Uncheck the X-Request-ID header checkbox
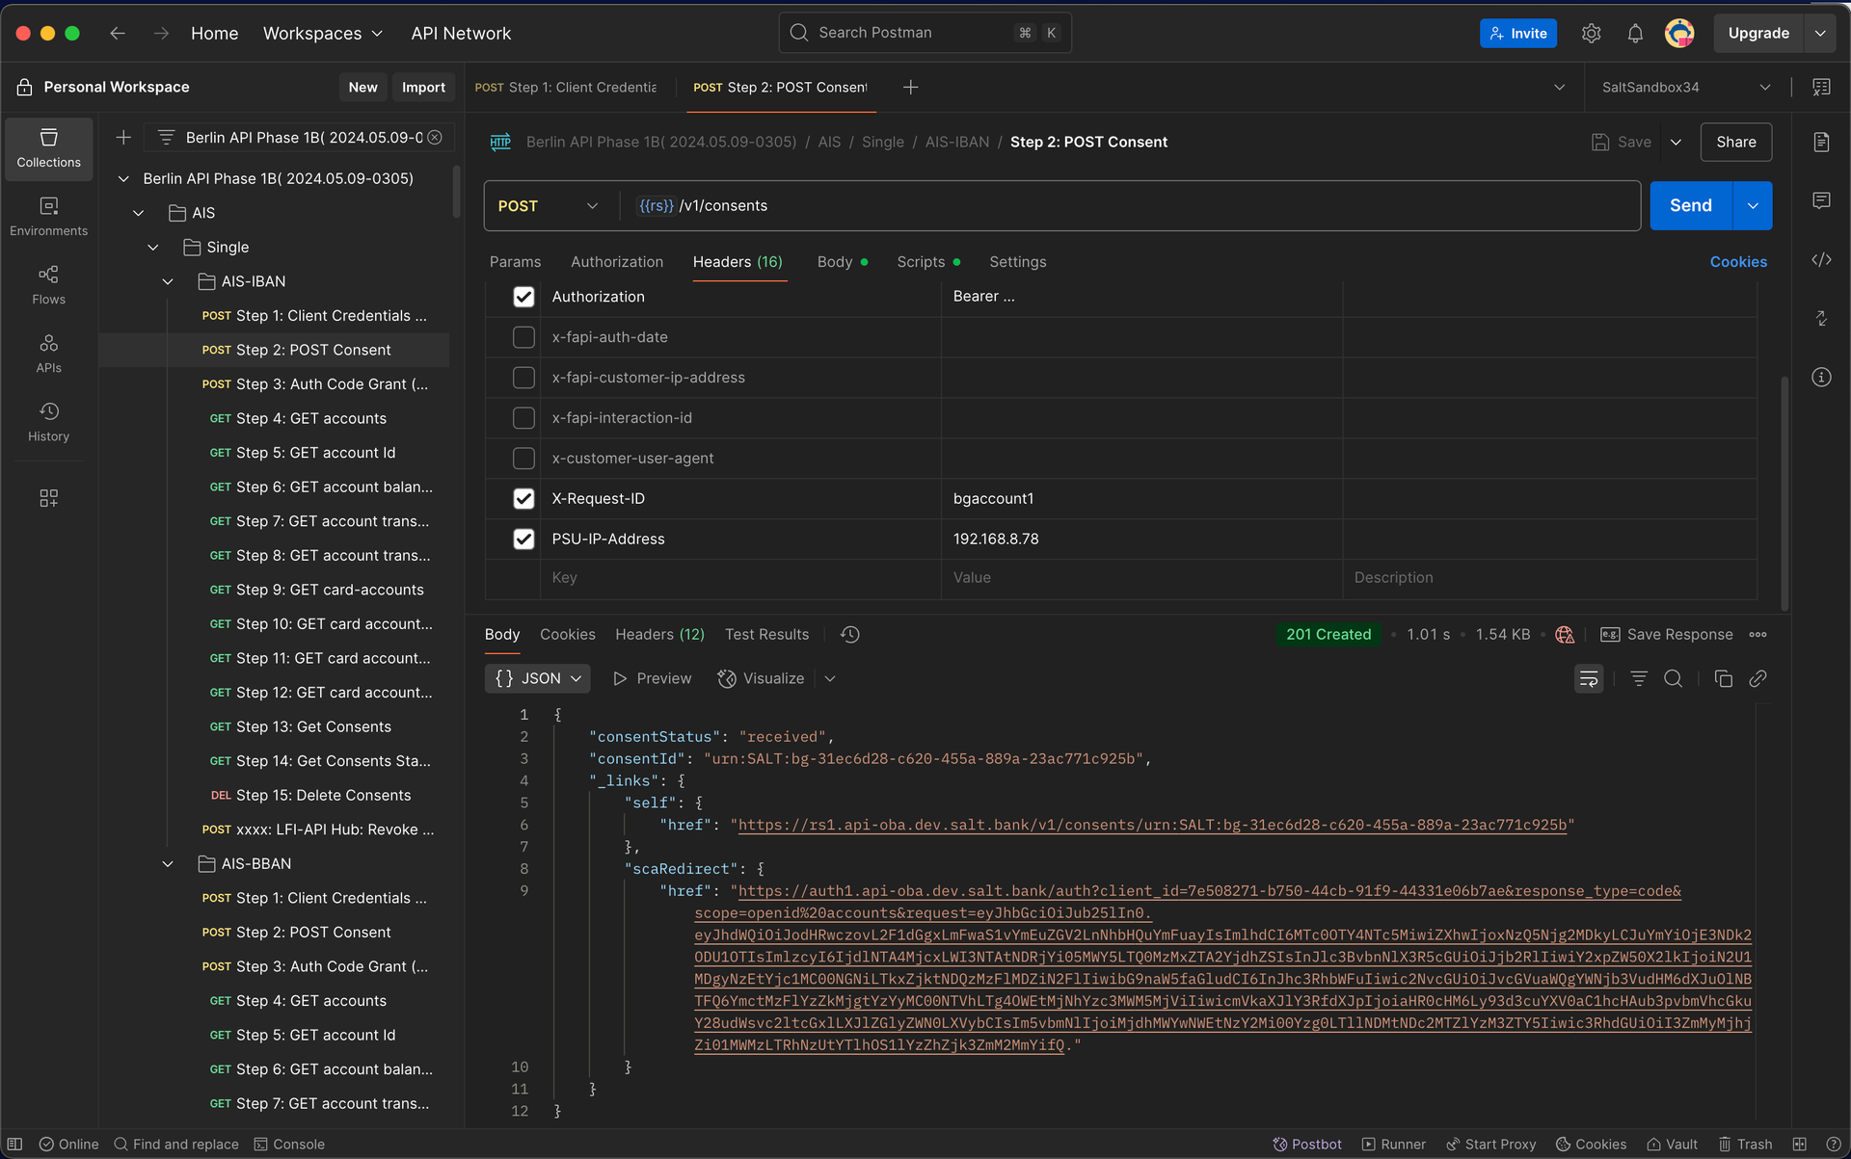Screen dimensions: 1851x1159 coord(523,499)
